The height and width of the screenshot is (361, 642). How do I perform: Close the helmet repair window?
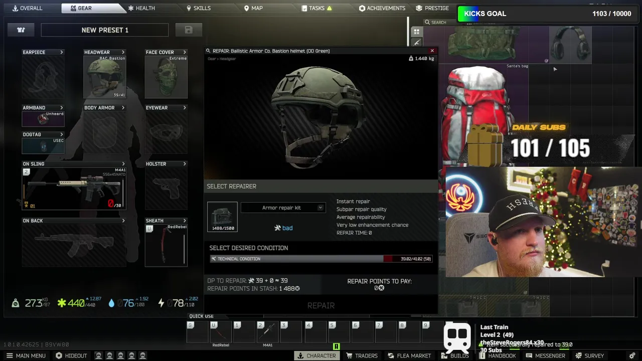coord(432,51)
